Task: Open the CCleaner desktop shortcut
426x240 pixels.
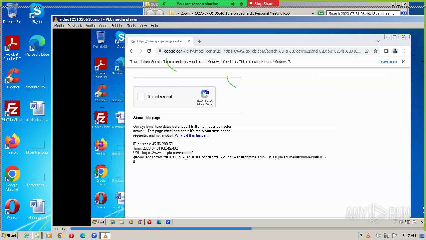Action: tap(12, 79)
